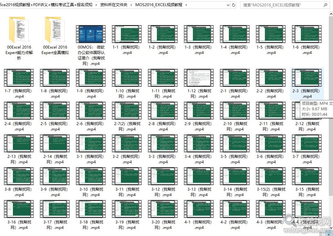
Task: Navigate to 资料所在文件夹 in the breadcrumb
Action: pos(113,5)
